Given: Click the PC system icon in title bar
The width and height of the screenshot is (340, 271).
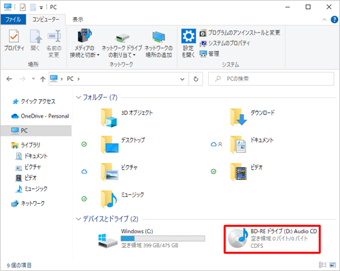Looking at the screenshot, I should (7, 7).
